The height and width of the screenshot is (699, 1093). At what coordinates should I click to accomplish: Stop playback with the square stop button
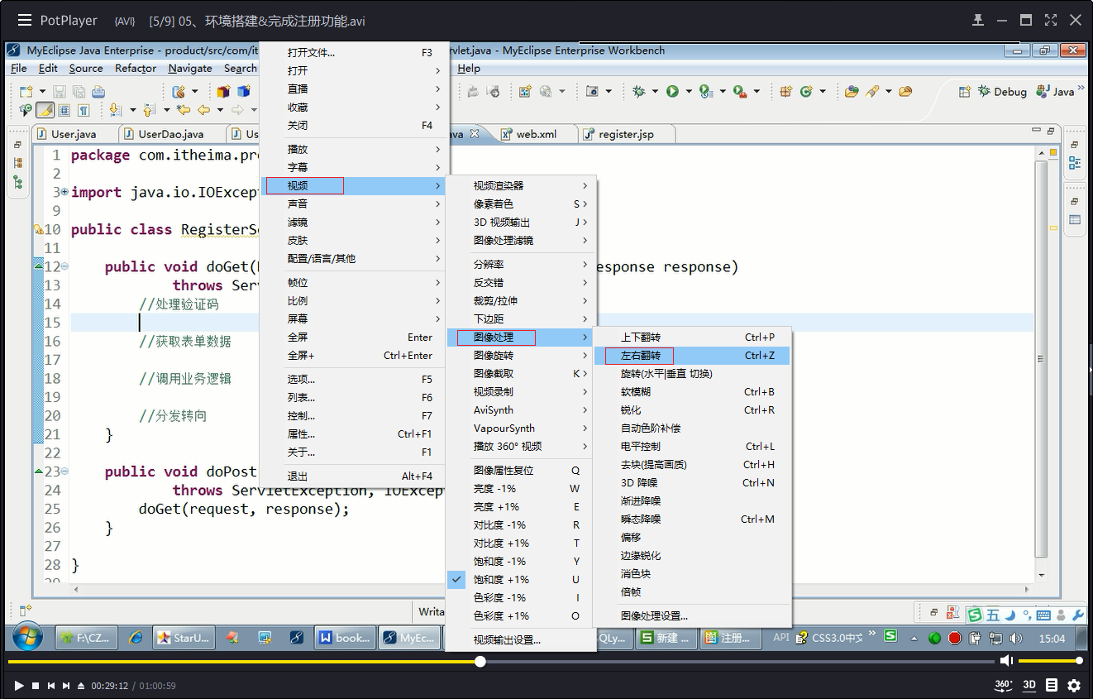(x=36, y=686)
